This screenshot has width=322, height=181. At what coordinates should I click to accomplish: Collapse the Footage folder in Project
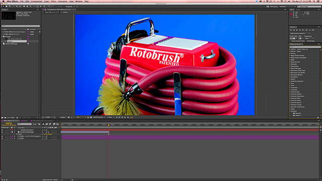2,37
